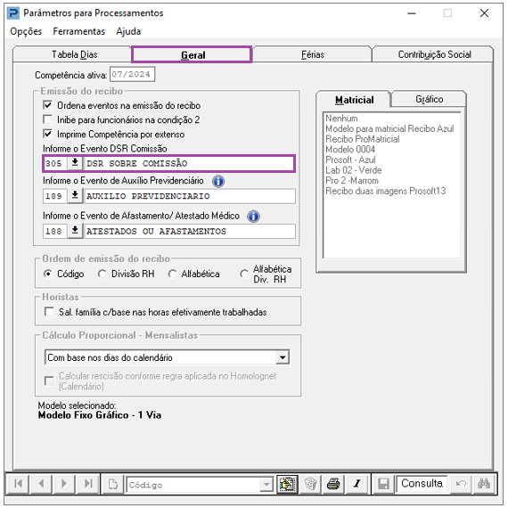Switch to the Gráfico tab

pyautogui.click(x=429, y=99)
